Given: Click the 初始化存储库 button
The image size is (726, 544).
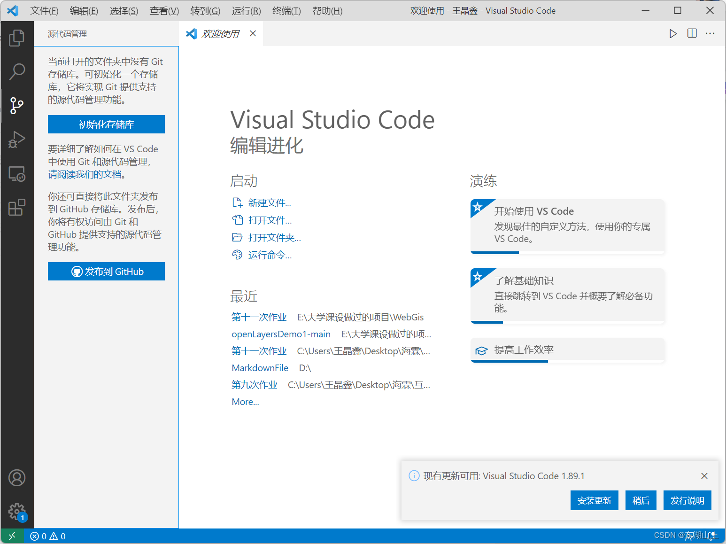Looking at the screenshot, I should (106, 124).
